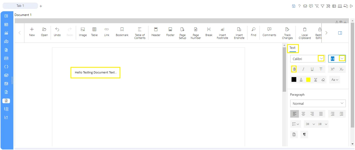
Task: Open the wrench tools icon
Action: pos(328,6)
